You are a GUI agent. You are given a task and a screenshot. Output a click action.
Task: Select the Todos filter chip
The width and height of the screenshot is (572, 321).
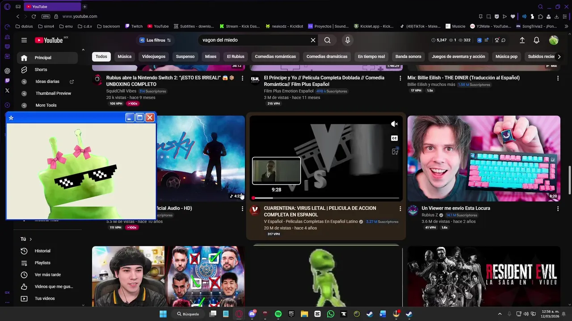click(x=101, y=57)
